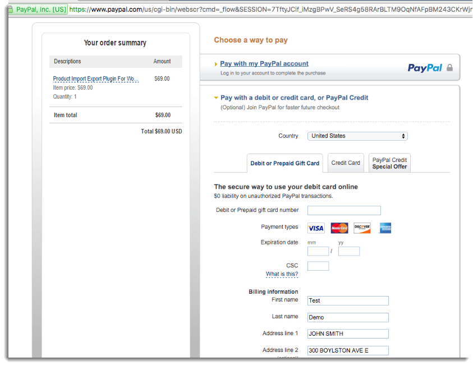Click the Expiration date label
This screenshot has height=366, width=473.
pos(279,242)
